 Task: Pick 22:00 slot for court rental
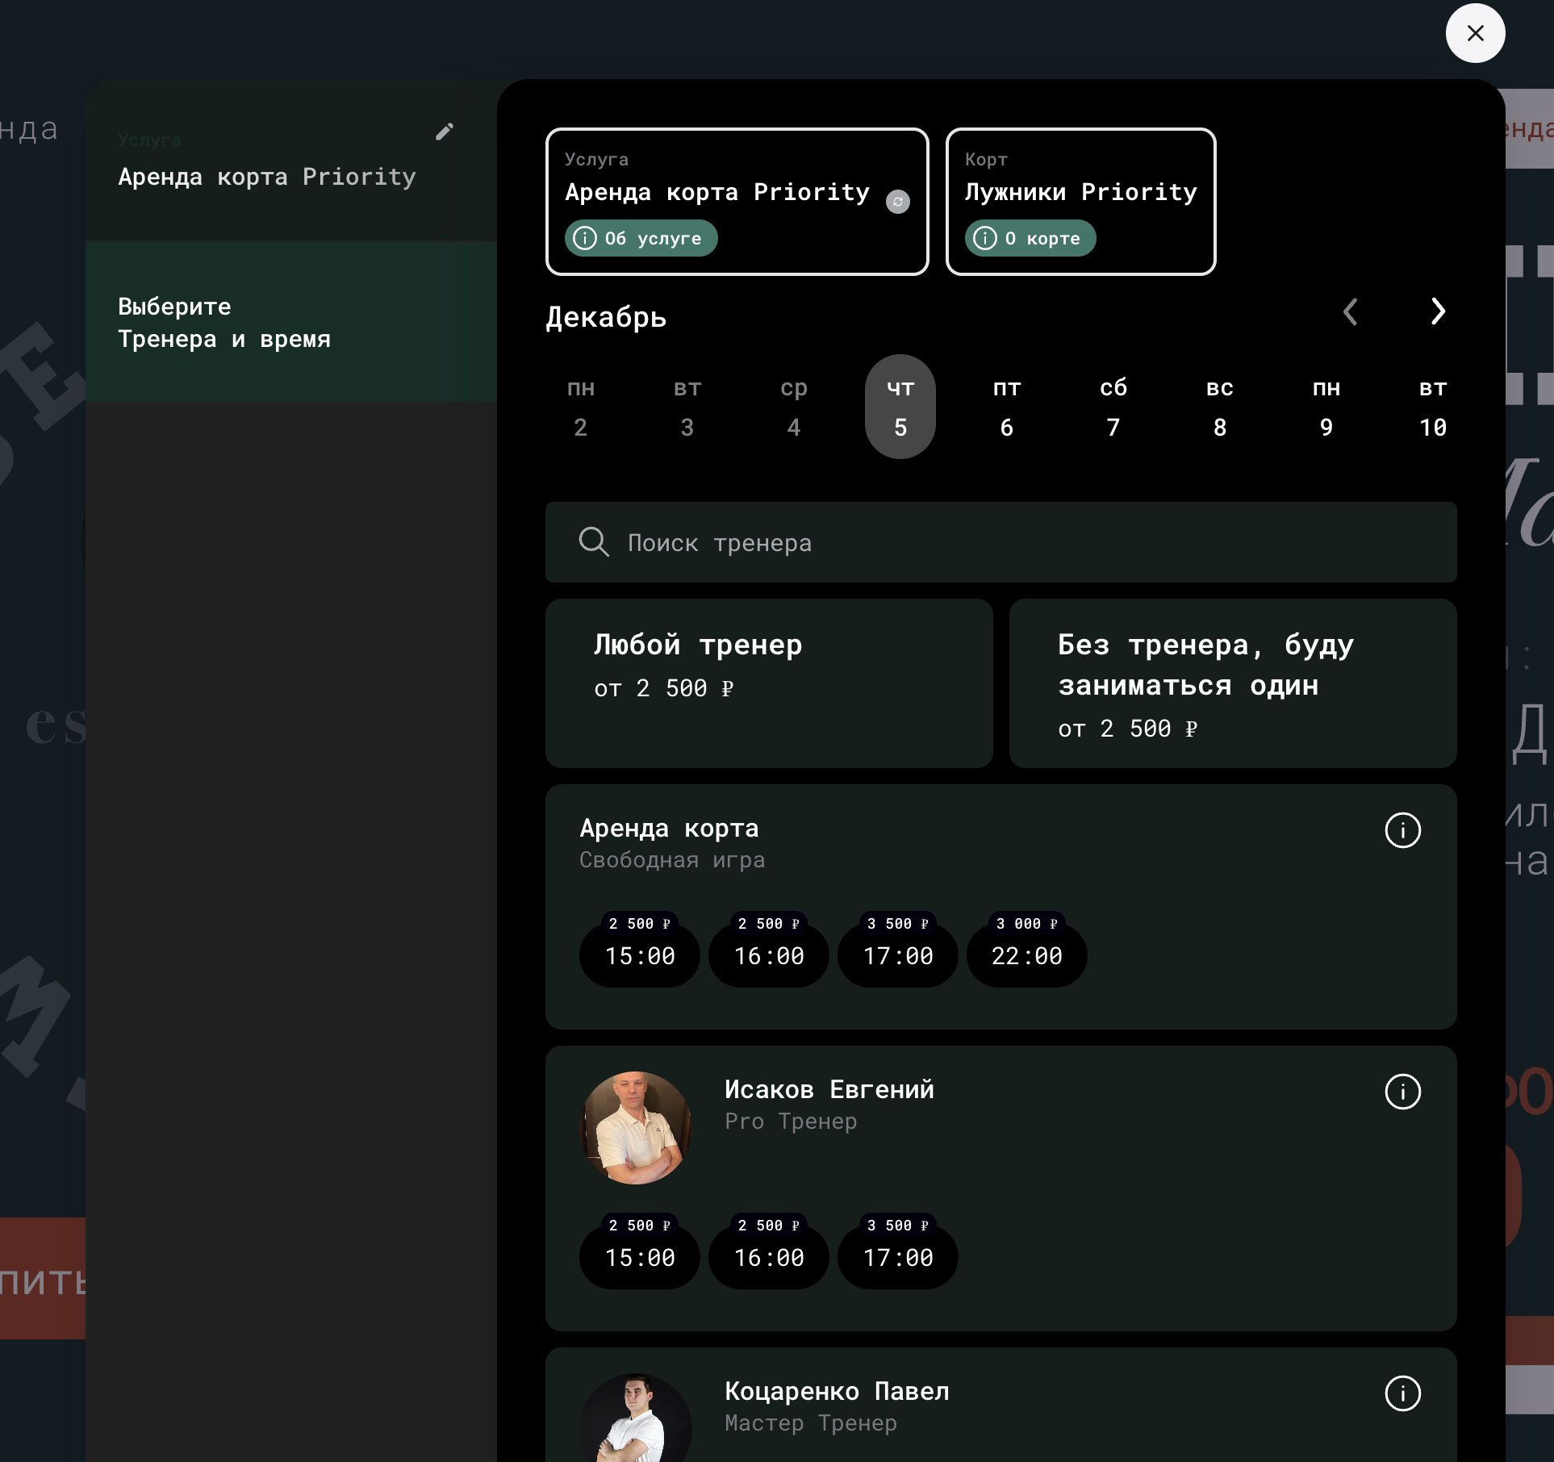tap(1026, 956)
